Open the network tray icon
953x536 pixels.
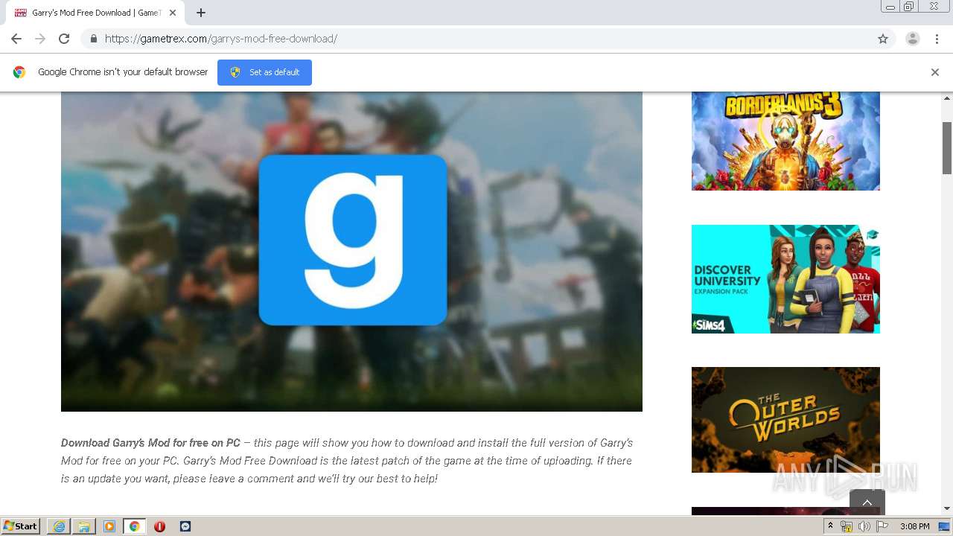[x=847, y=526]
